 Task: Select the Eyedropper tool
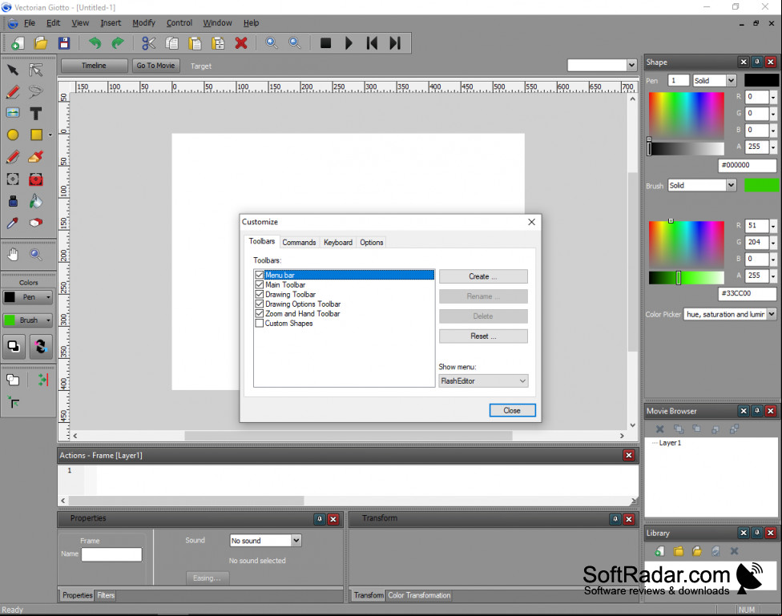pos(13,223)
